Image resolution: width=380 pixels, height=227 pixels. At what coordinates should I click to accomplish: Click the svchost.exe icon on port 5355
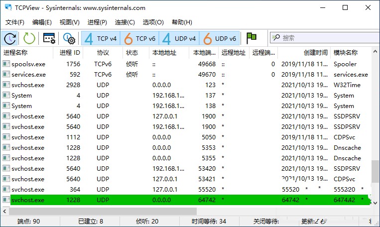pos(6,157)
